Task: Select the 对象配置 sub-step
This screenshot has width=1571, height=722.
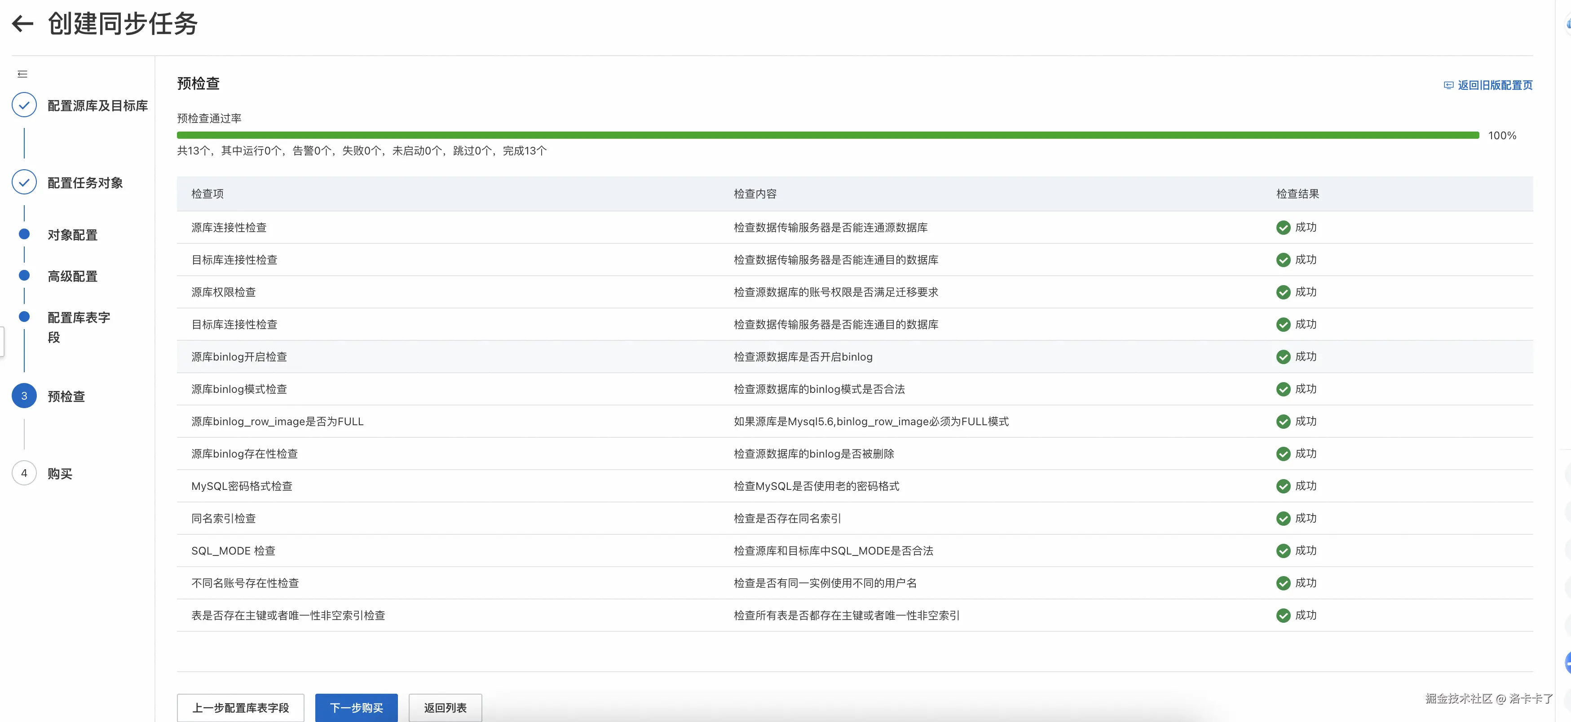Action: (73, 235)
